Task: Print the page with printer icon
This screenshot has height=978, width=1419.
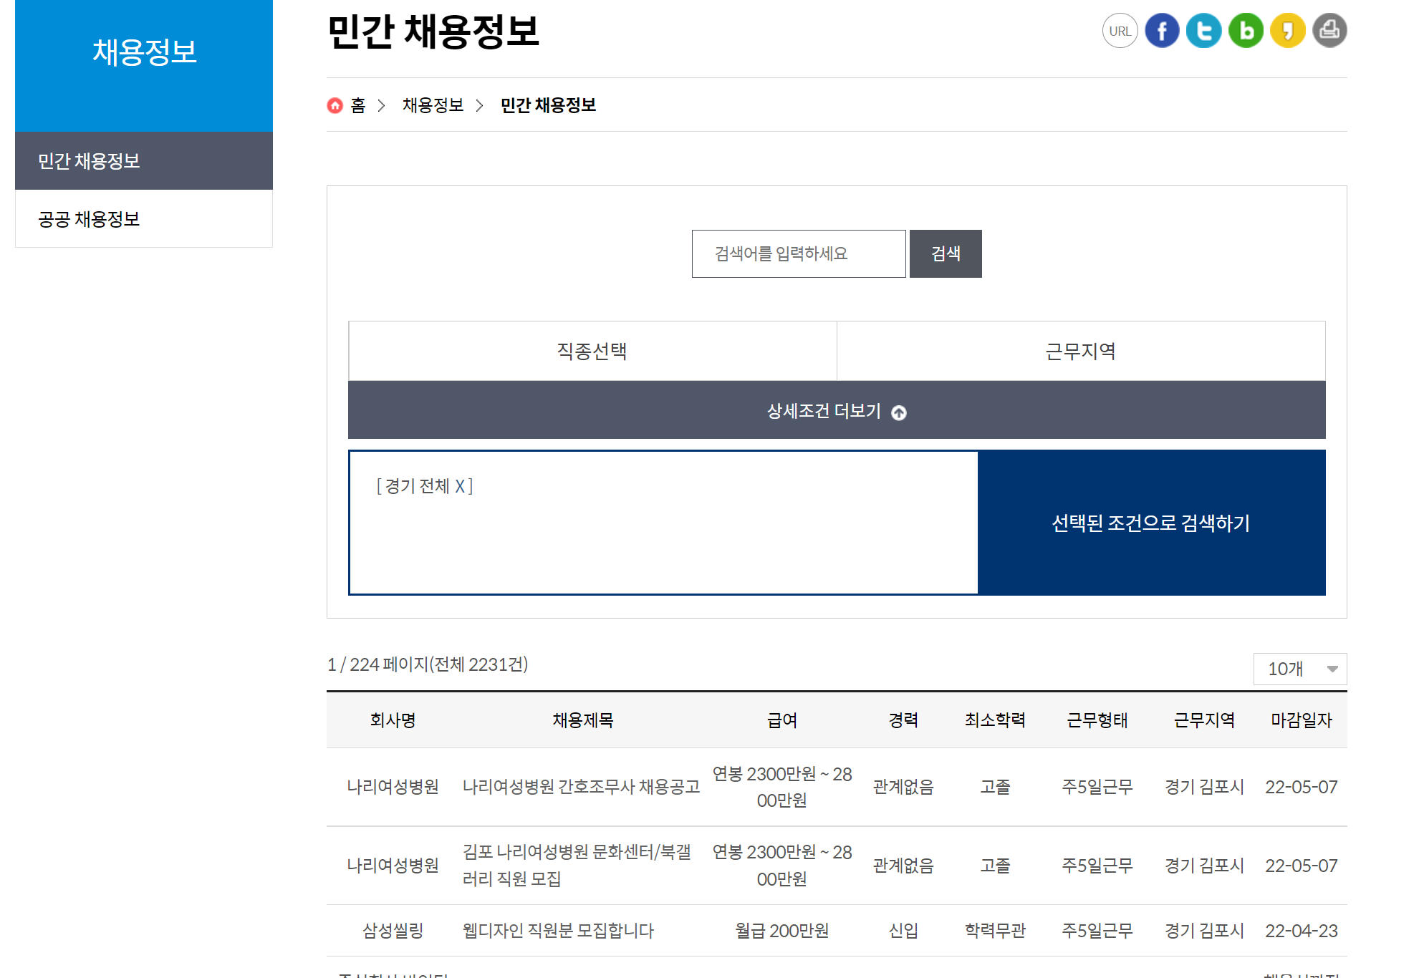Action: tap(1329, 31)
